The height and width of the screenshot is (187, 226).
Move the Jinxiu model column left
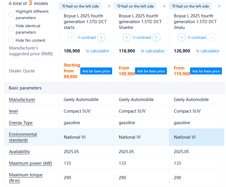click(182, 37)
